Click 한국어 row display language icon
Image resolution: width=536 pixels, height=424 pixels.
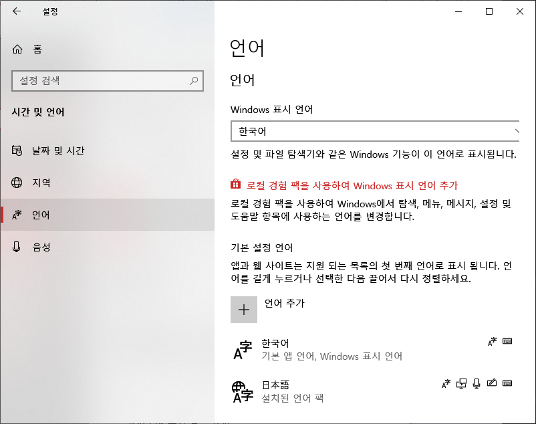point(493,341)
